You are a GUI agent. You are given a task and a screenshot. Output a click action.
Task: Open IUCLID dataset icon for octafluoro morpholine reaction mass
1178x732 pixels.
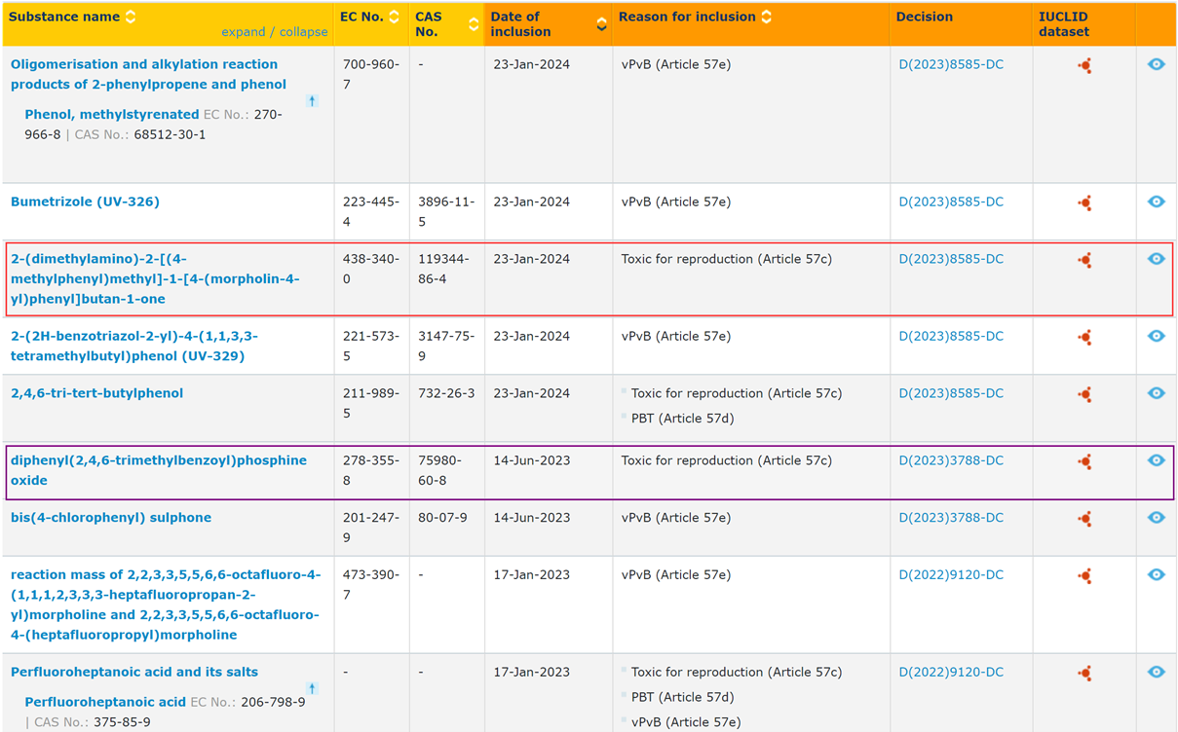point(1084,575)
